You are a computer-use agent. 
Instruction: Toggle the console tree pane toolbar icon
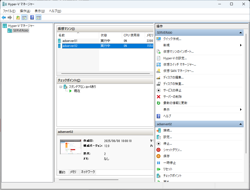pyautogui.click(x=24, y=17)
